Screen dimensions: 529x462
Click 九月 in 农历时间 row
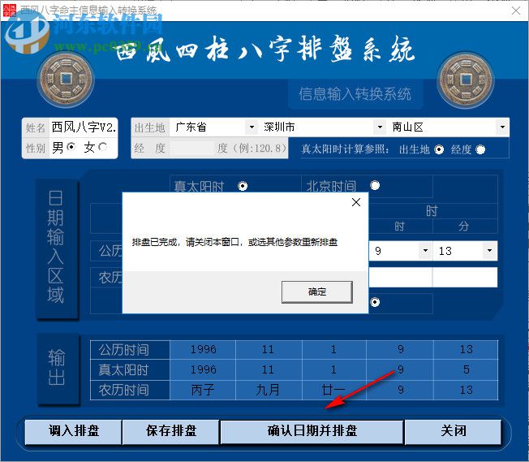point(268,390)
